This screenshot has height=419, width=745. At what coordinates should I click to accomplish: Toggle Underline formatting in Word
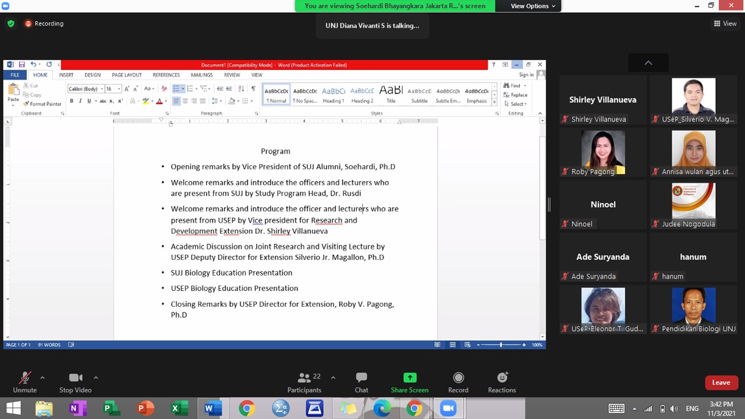coord(89,101)
